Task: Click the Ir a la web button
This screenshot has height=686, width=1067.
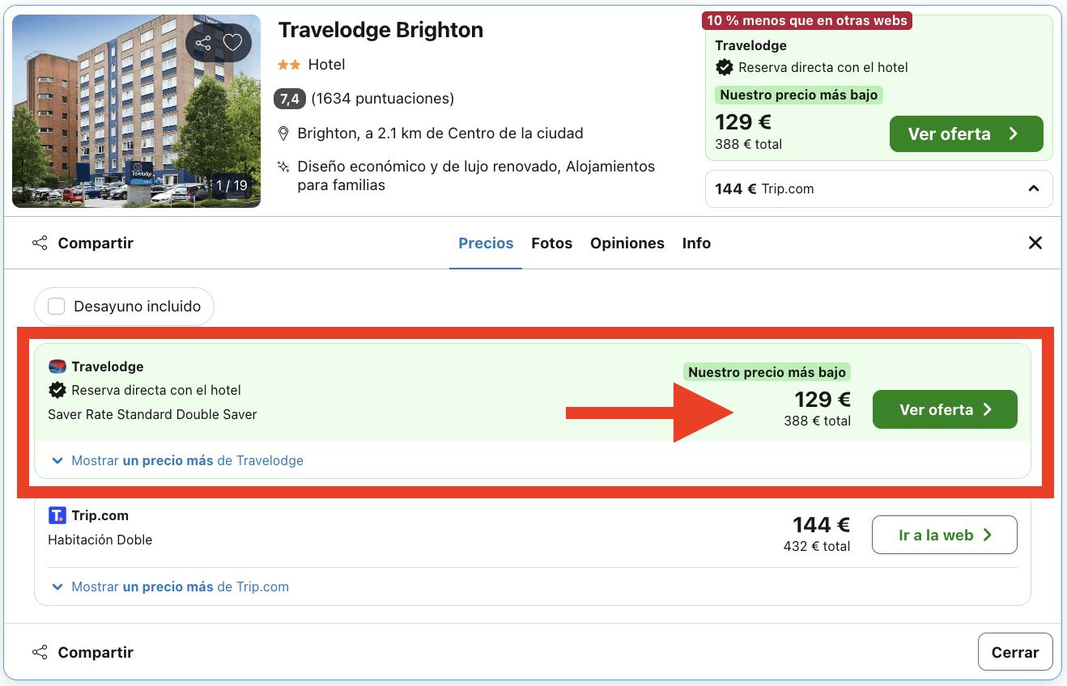Action: tap(945, 535)
